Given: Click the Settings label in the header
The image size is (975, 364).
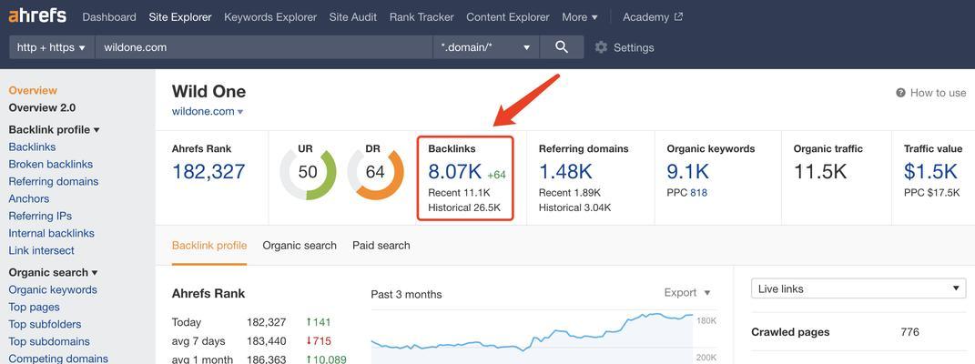Looking at the screenshot, I should point(634,48).
